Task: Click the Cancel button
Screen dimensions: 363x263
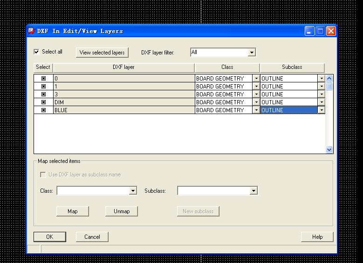Action: click(x=92, y=237)
